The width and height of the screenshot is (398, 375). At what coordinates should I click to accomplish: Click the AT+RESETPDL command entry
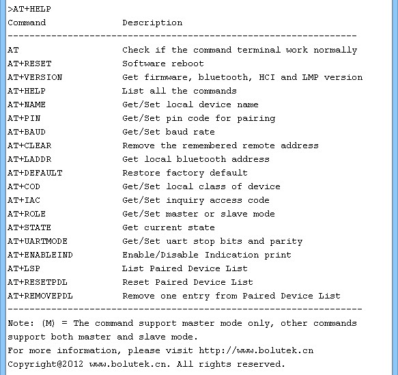click(38, 282)
